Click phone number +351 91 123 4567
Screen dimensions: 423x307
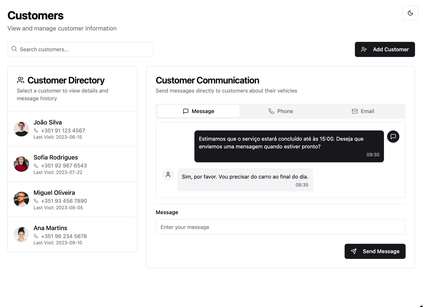(x=63, y=130)
